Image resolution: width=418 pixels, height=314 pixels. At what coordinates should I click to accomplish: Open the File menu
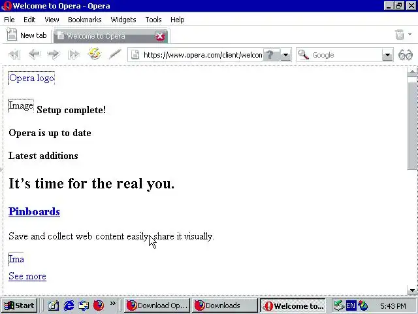9,20
